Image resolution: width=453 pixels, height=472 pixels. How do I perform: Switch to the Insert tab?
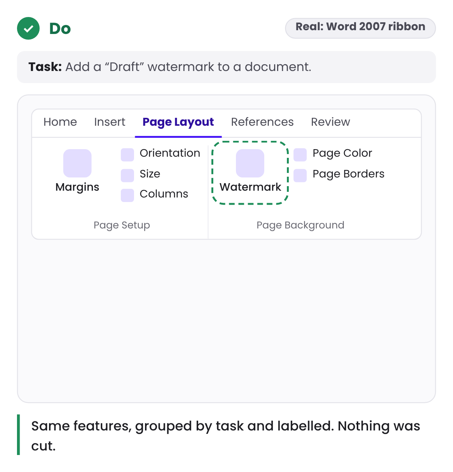(x=109, y=122)
